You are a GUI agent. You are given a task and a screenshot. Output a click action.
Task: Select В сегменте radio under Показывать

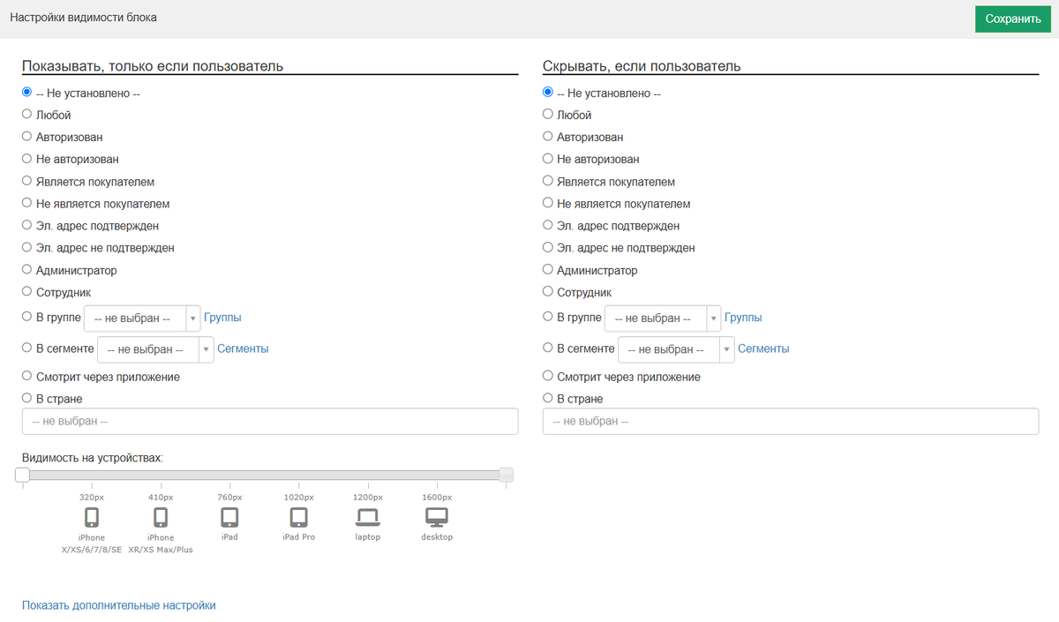[26, 348]
